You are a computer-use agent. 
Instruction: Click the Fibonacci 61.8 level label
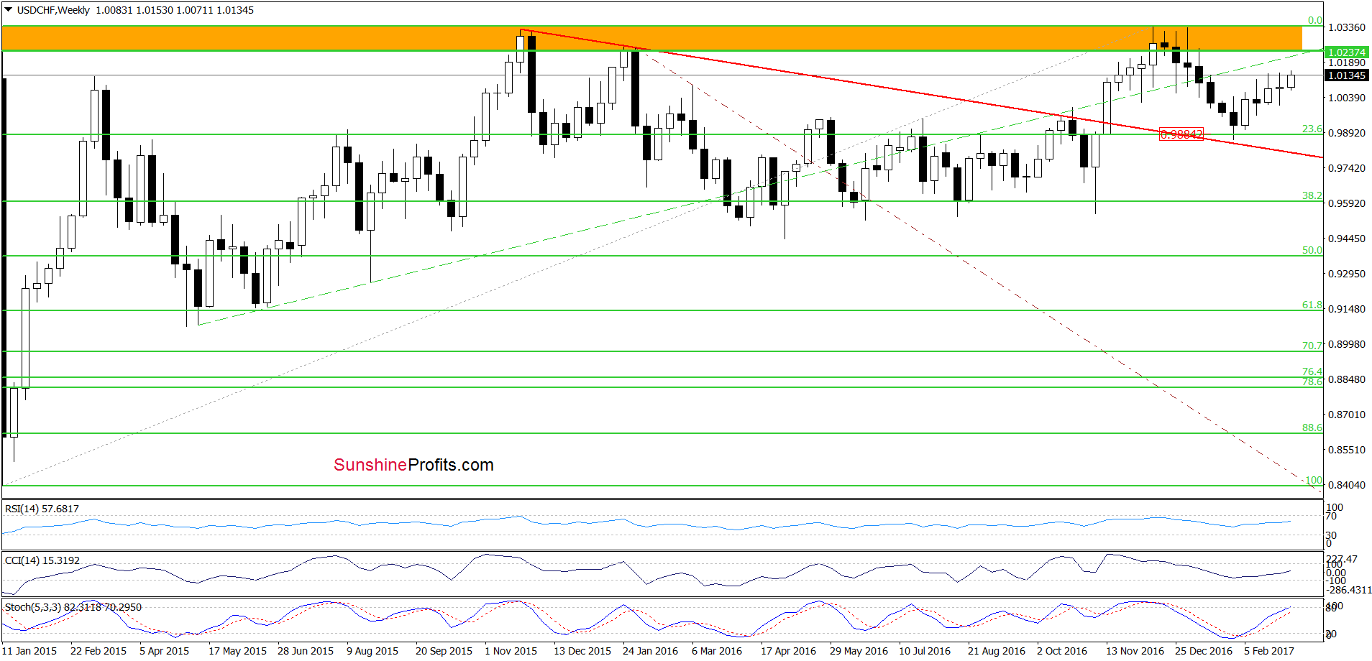1312,305
